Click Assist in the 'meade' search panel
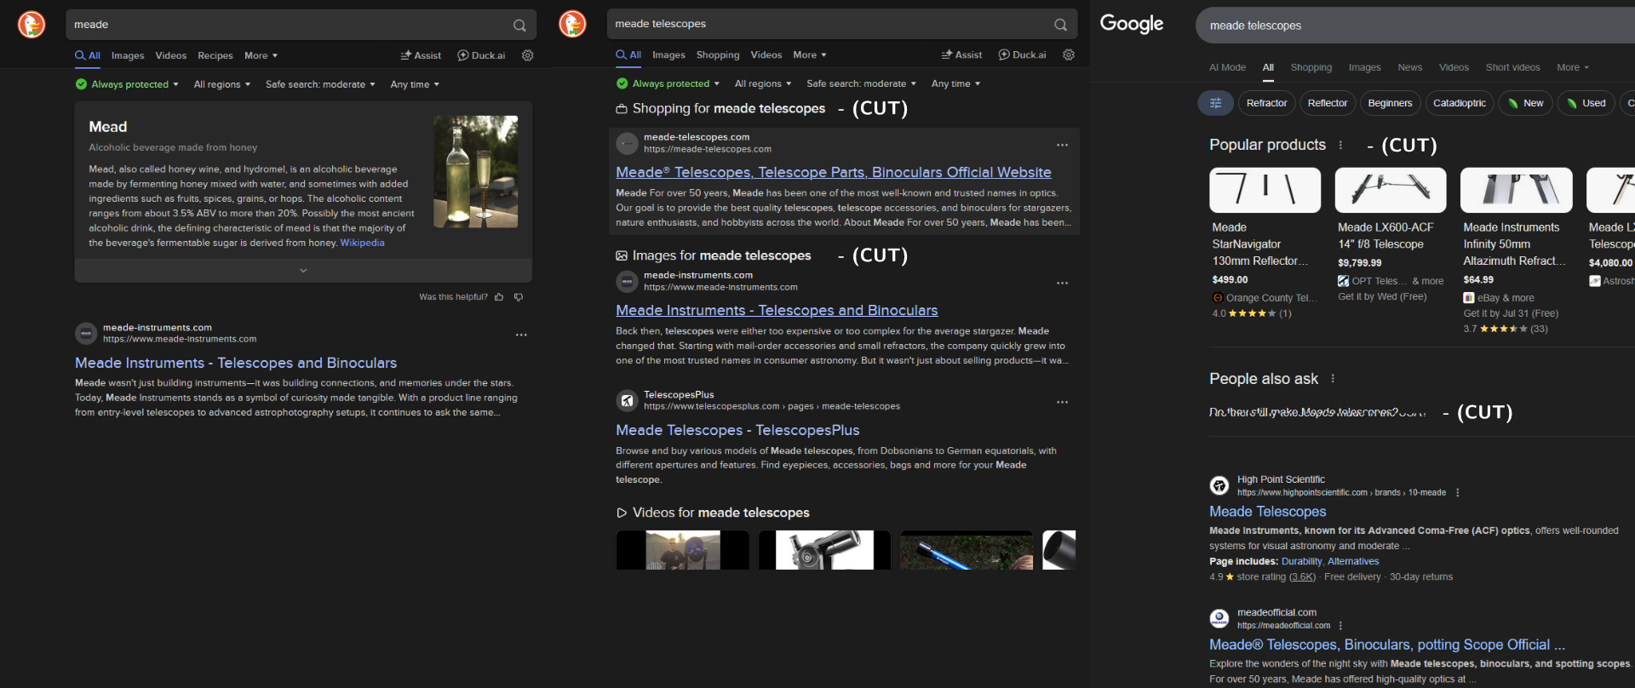Viewport: 1635px width, 688px height. click(421, 55)
